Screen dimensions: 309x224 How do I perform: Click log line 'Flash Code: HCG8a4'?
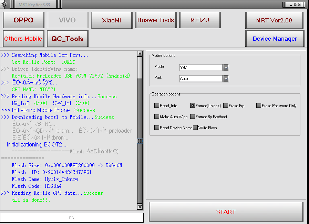(x=37, y=186)
